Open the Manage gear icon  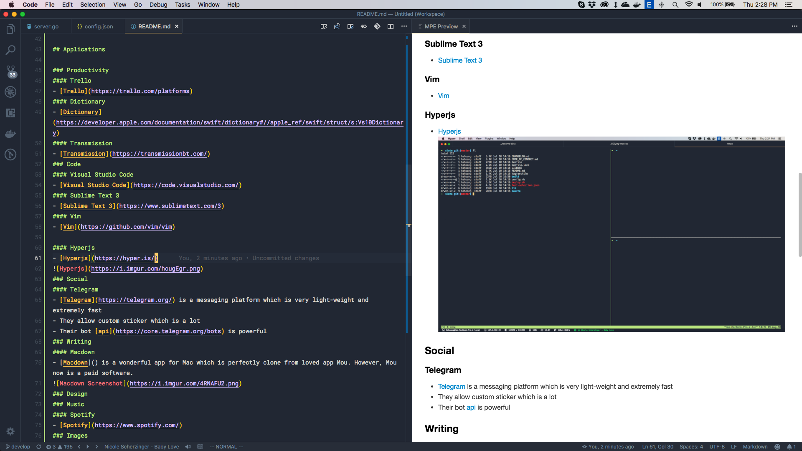(10, 431)
